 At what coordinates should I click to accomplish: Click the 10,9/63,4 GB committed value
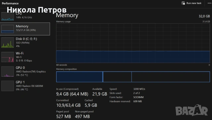pos(68,105)
